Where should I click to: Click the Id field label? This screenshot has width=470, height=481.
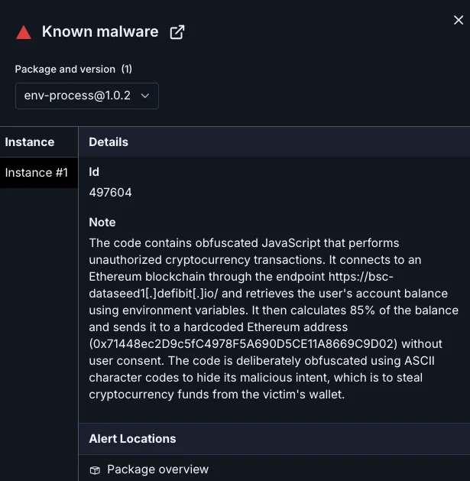coord(94,172)
